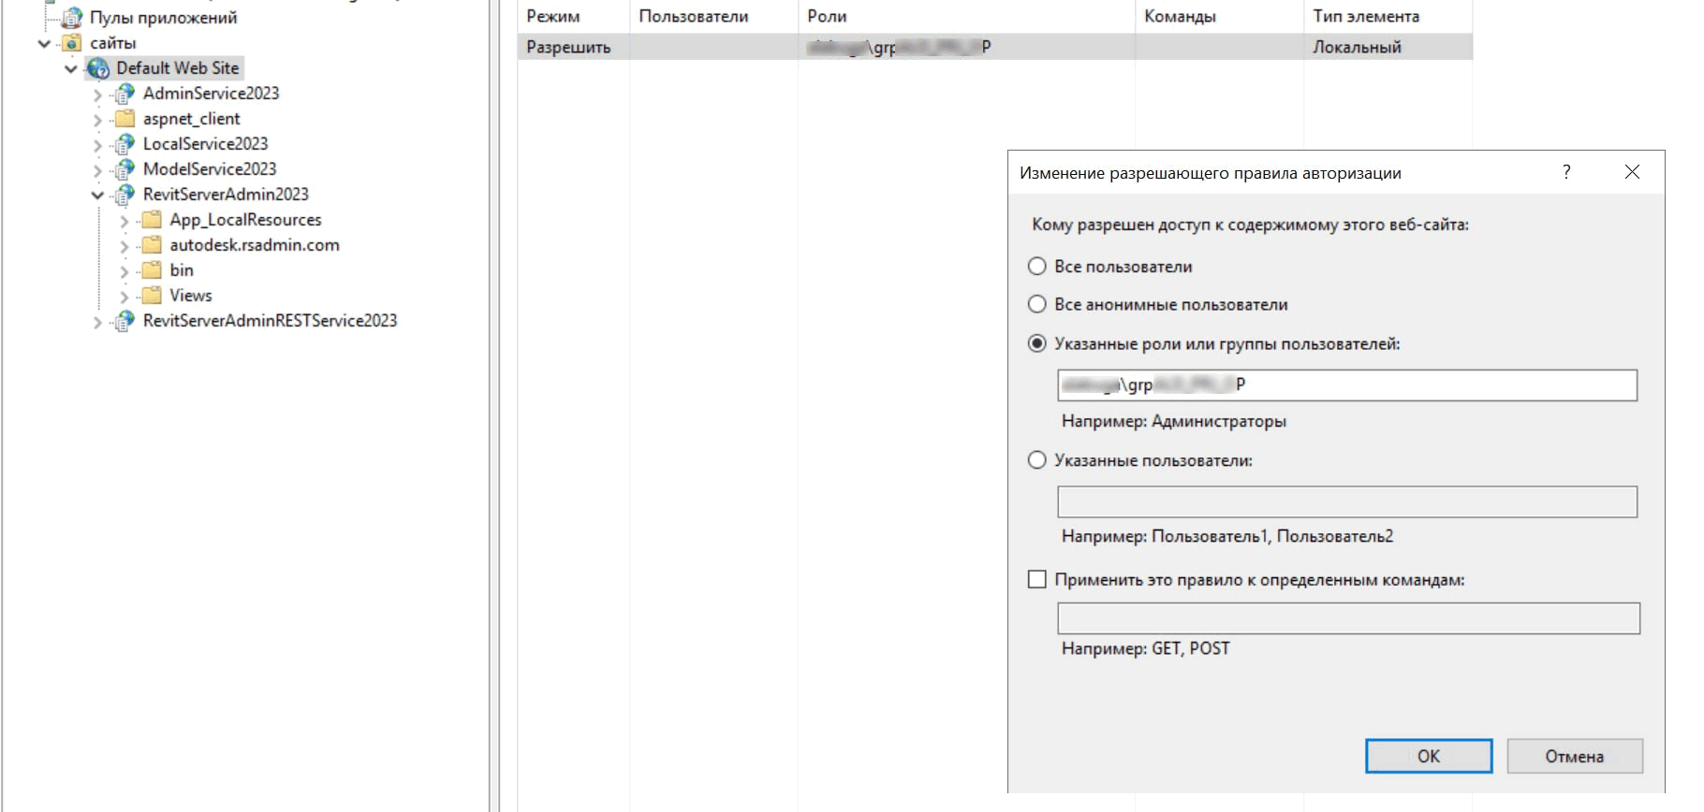Select the 'Все пользователи' radio option

pyautogui.click(x=1037, y=267)
